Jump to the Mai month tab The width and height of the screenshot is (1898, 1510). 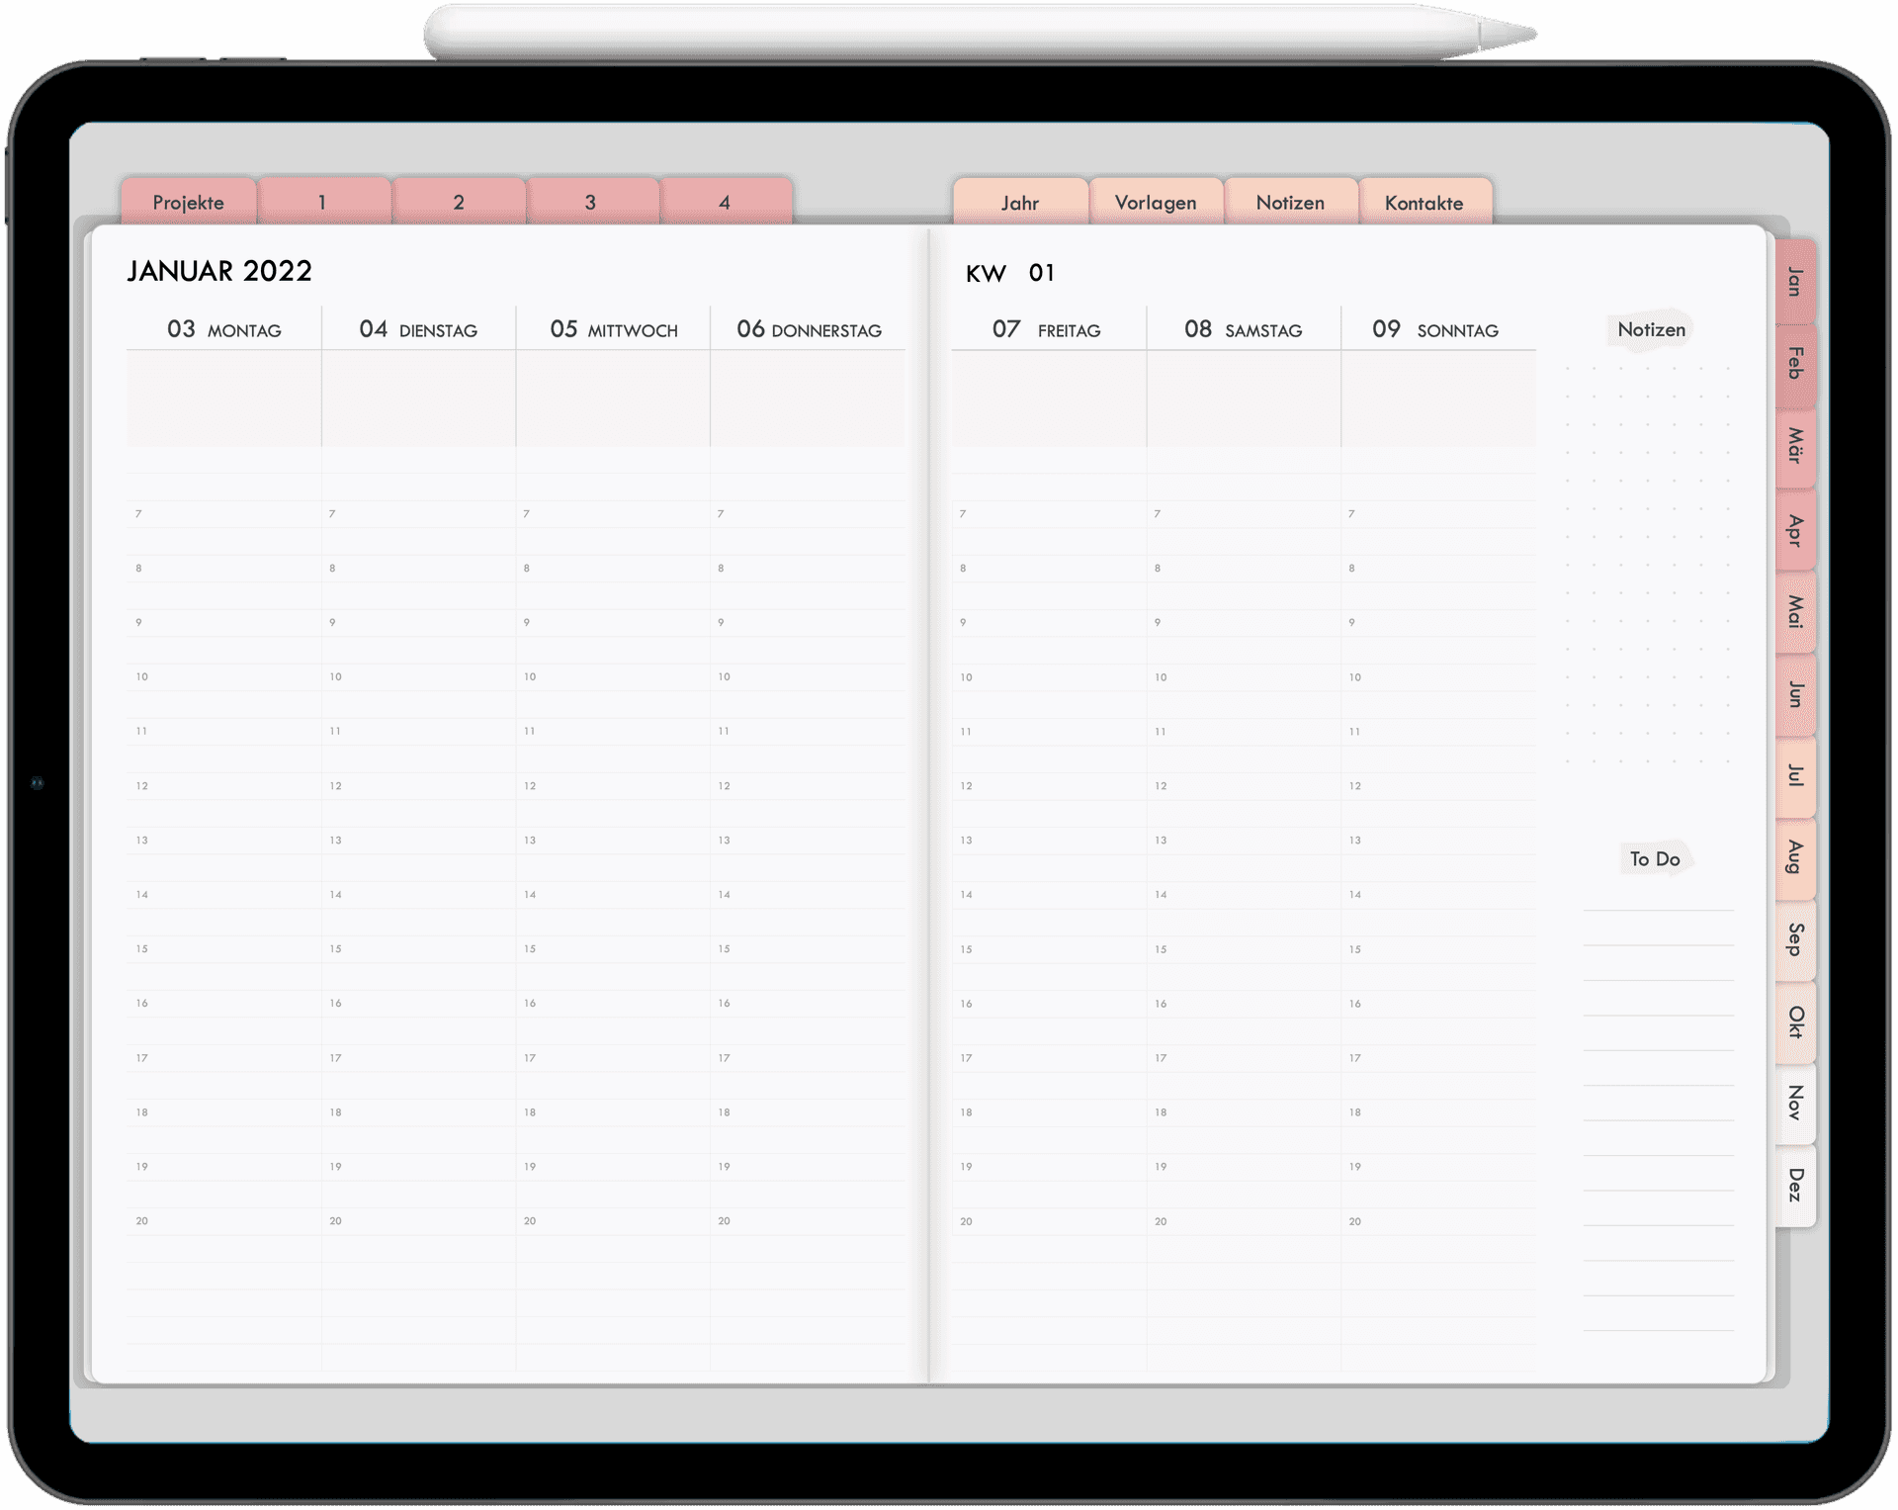pos(1795,611)
